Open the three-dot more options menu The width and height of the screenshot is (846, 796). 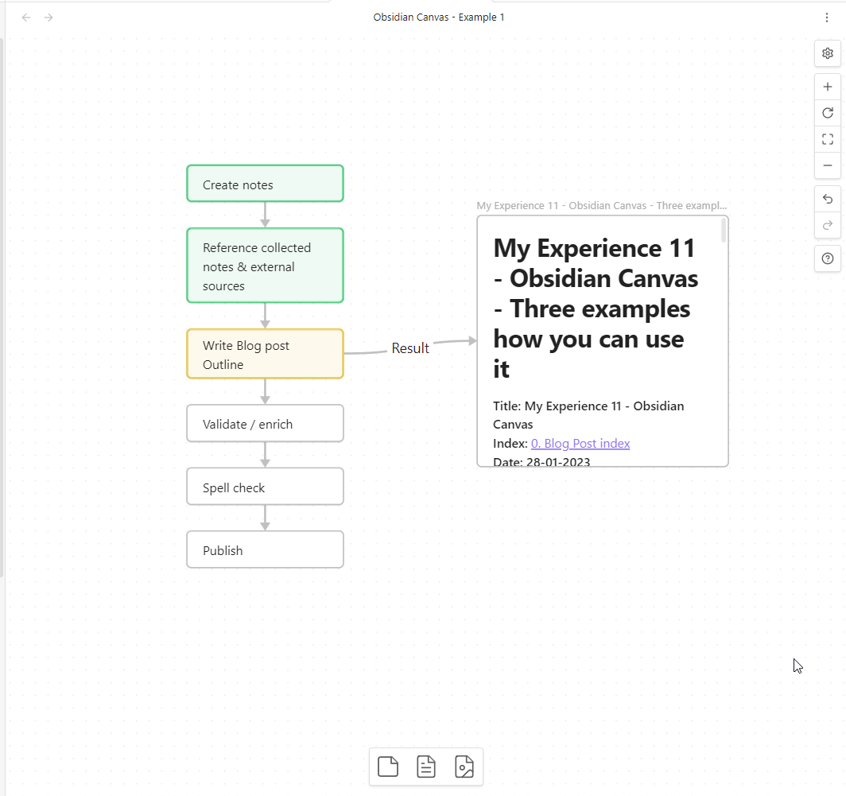[x=827, y=17]
